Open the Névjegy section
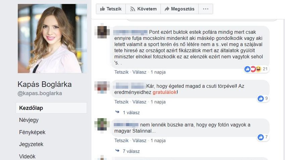 [29, 120]
